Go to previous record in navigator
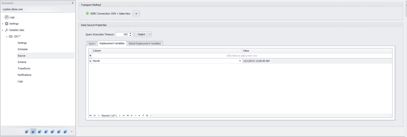Image resolution: width=407 pixels, height=137 pixels. pyautogui.click(x=98, y=115)
